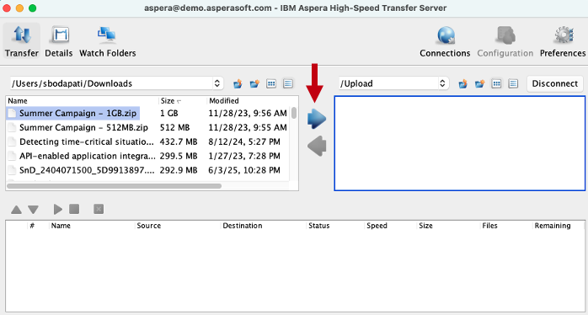Select SnD_2404071500_5D9913897 file
588x315 pixels.
pos(87,170)
